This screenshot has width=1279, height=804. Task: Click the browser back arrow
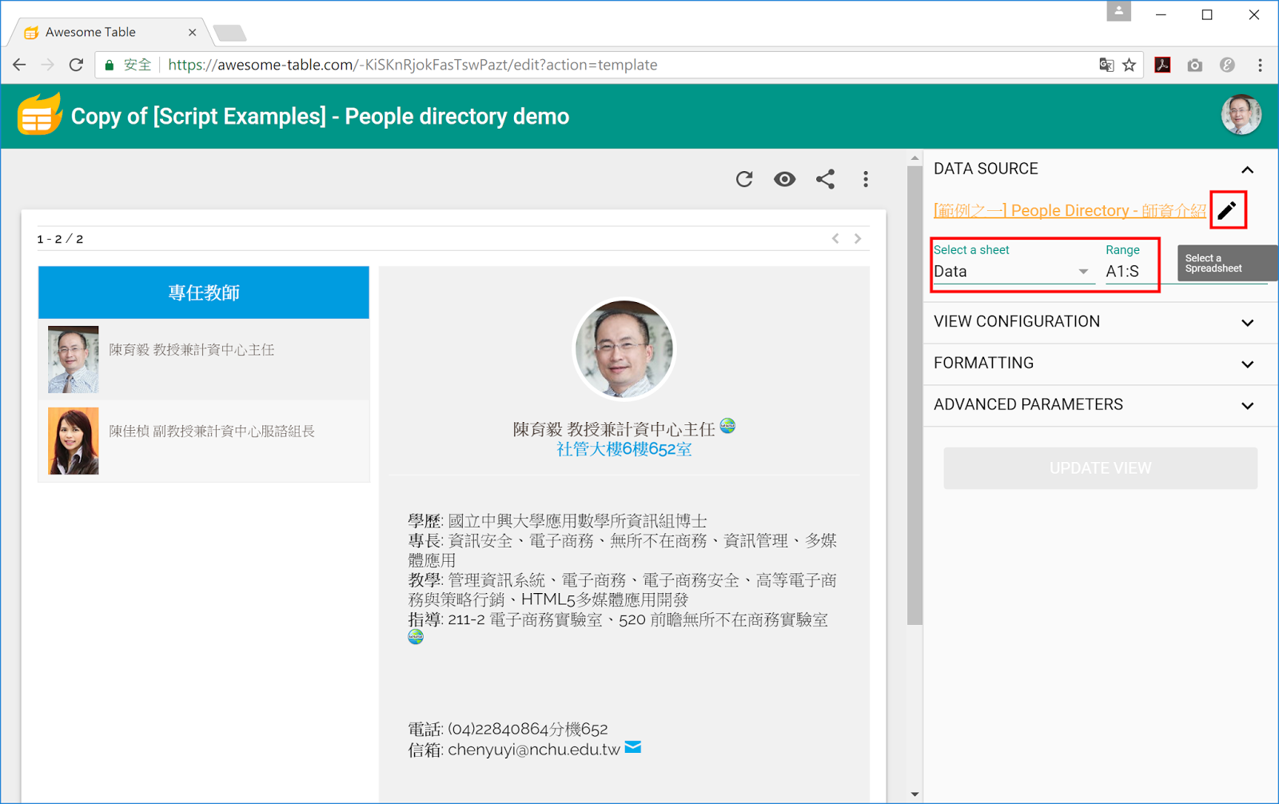coord(19,65)
